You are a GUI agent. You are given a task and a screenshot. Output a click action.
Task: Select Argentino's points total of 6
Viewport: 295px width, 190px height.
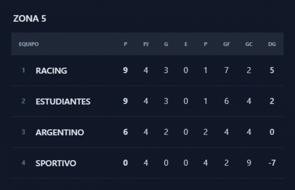[126, 132]
